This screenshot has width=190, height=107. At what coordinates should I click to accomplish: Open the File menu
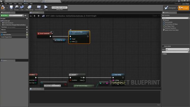[x=2, y=4]
